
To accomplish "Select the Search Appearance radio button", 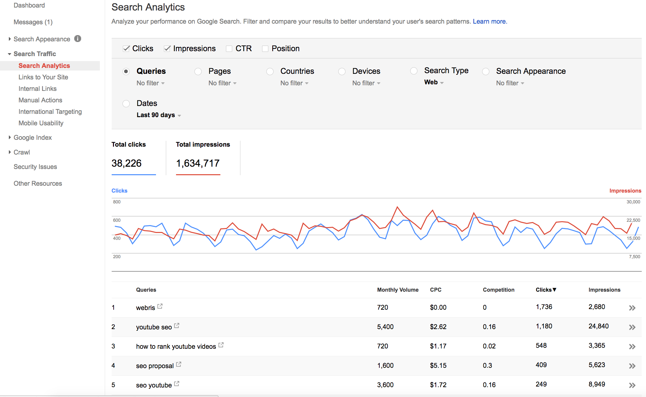I will coord(486,72).
